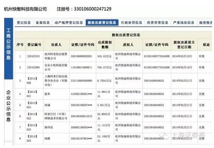Select registration number [2016]010
The height and width of the screenshot is (148, 214).
tap(33, 56)
